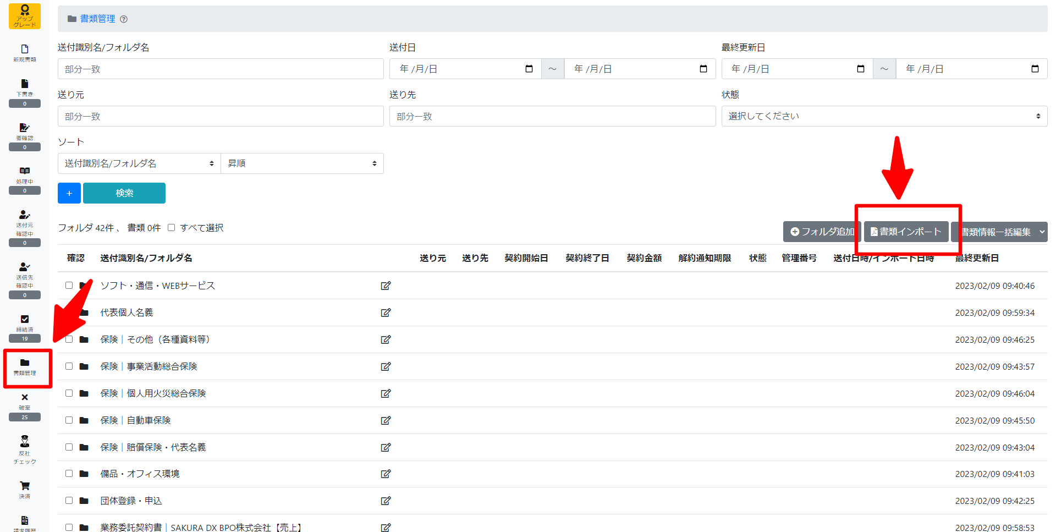
Task: Toggle the すべて選択 checkbox
Action: point(172,228)
